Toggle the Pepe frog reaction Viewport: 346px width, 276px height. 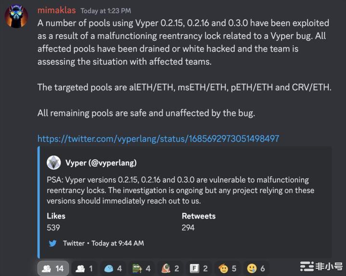coord(142,268)
